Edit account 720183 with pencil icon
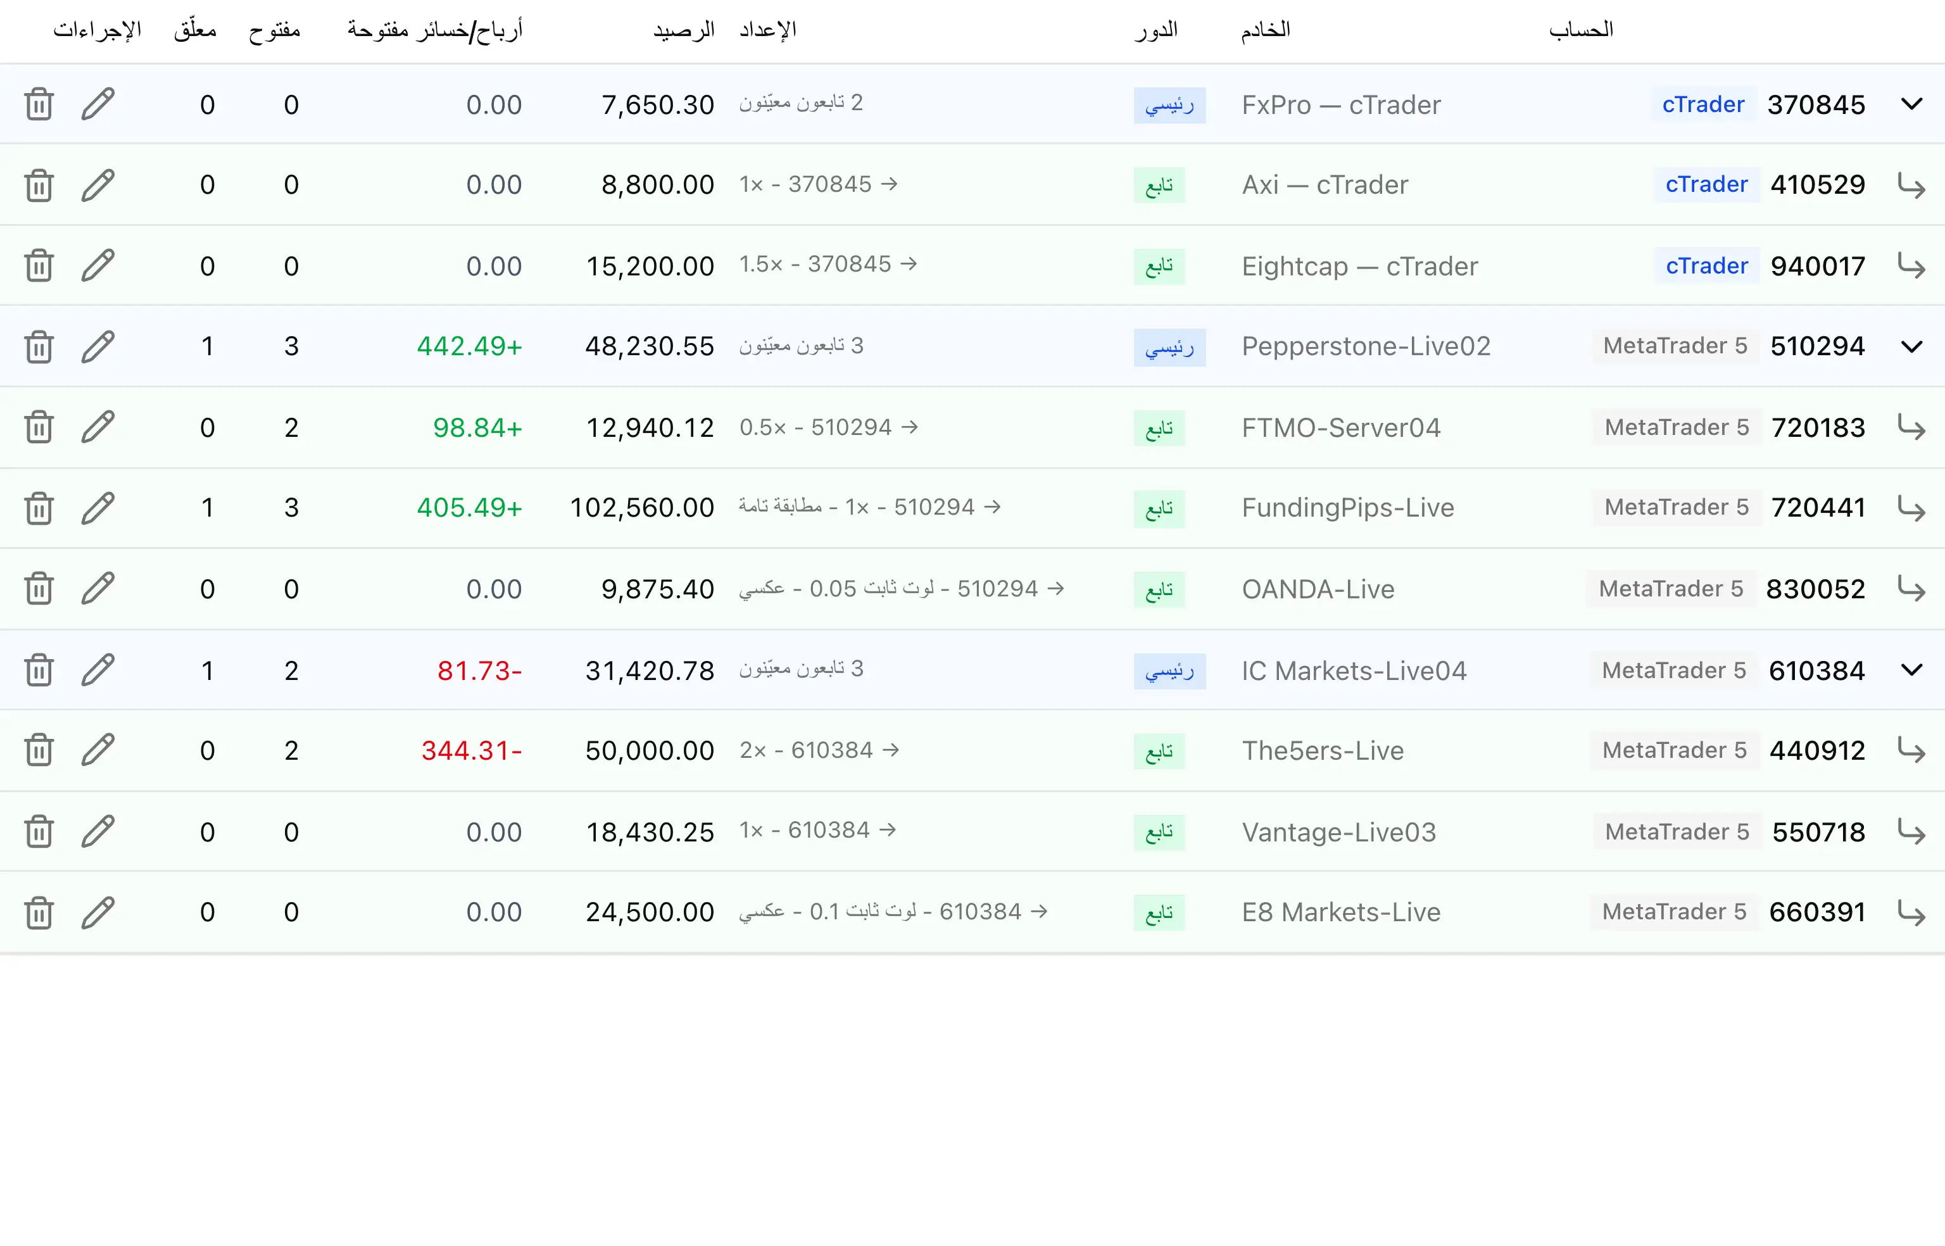The image size is (1945, 1246). point(98,427)
